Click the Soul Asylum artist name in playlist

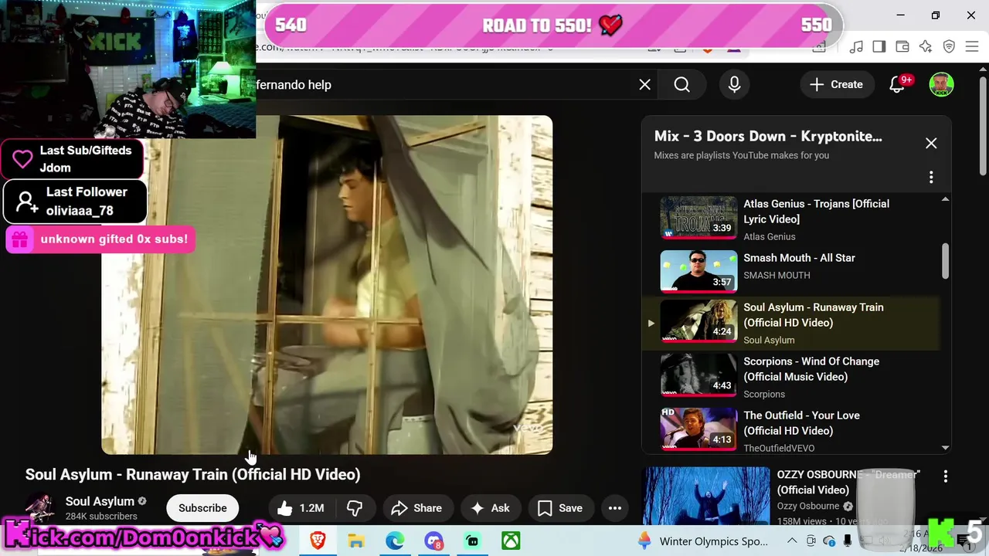769,340
